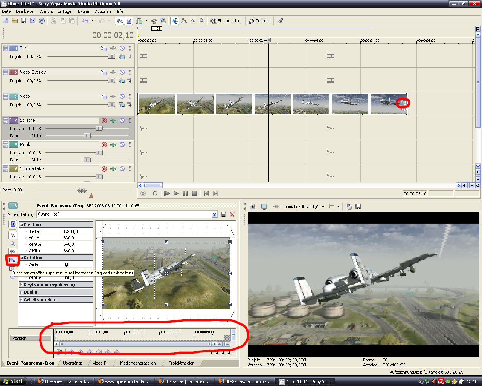Open the Tutorial button
Image resolution: width=482 pixels, height=386 pixels.
click(259, 21)
